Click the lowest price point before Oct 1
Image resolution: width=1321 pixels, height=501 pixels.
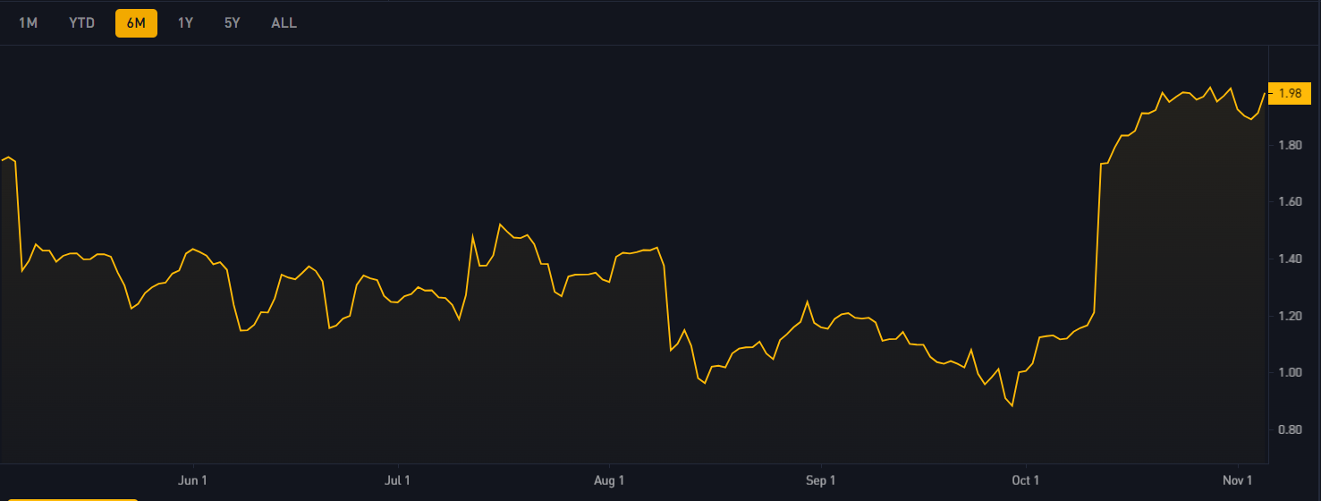tap(1012, 406)
